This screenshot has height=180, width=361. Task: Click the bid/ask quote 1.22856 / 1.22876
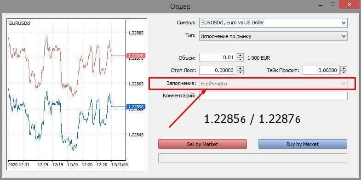pyautogui.click(x=252, y=119)
